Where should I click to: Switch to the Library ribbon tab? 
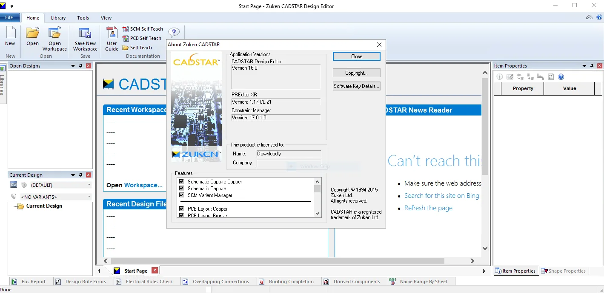coord(58,18)
